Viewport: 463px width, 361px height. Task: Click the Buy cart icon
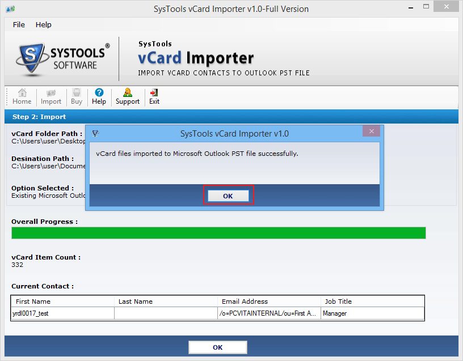tap(77, 97)
